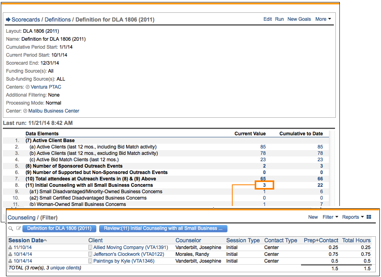
Task: Click the arrow icon before Scorecards breadcrumb
Action: click(x=8, y=20)
